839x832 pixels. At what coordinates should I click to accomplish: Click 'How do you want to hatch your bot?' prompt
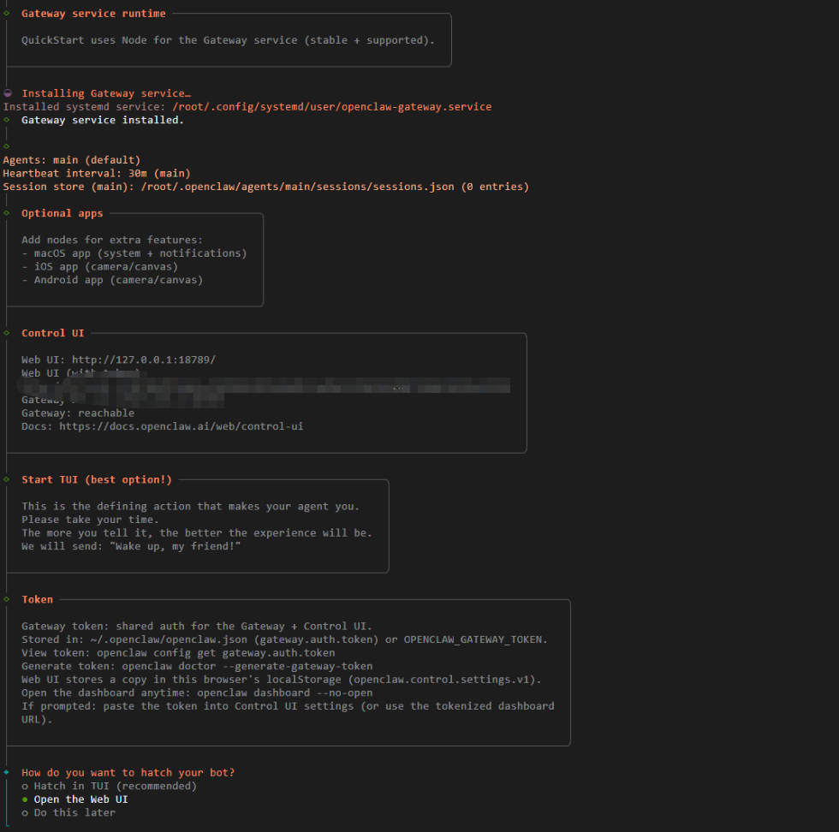pos(128,773)
